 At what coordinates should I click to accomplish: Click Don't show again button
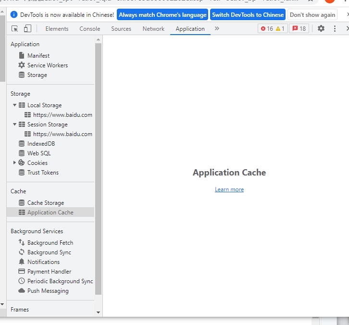312,15
